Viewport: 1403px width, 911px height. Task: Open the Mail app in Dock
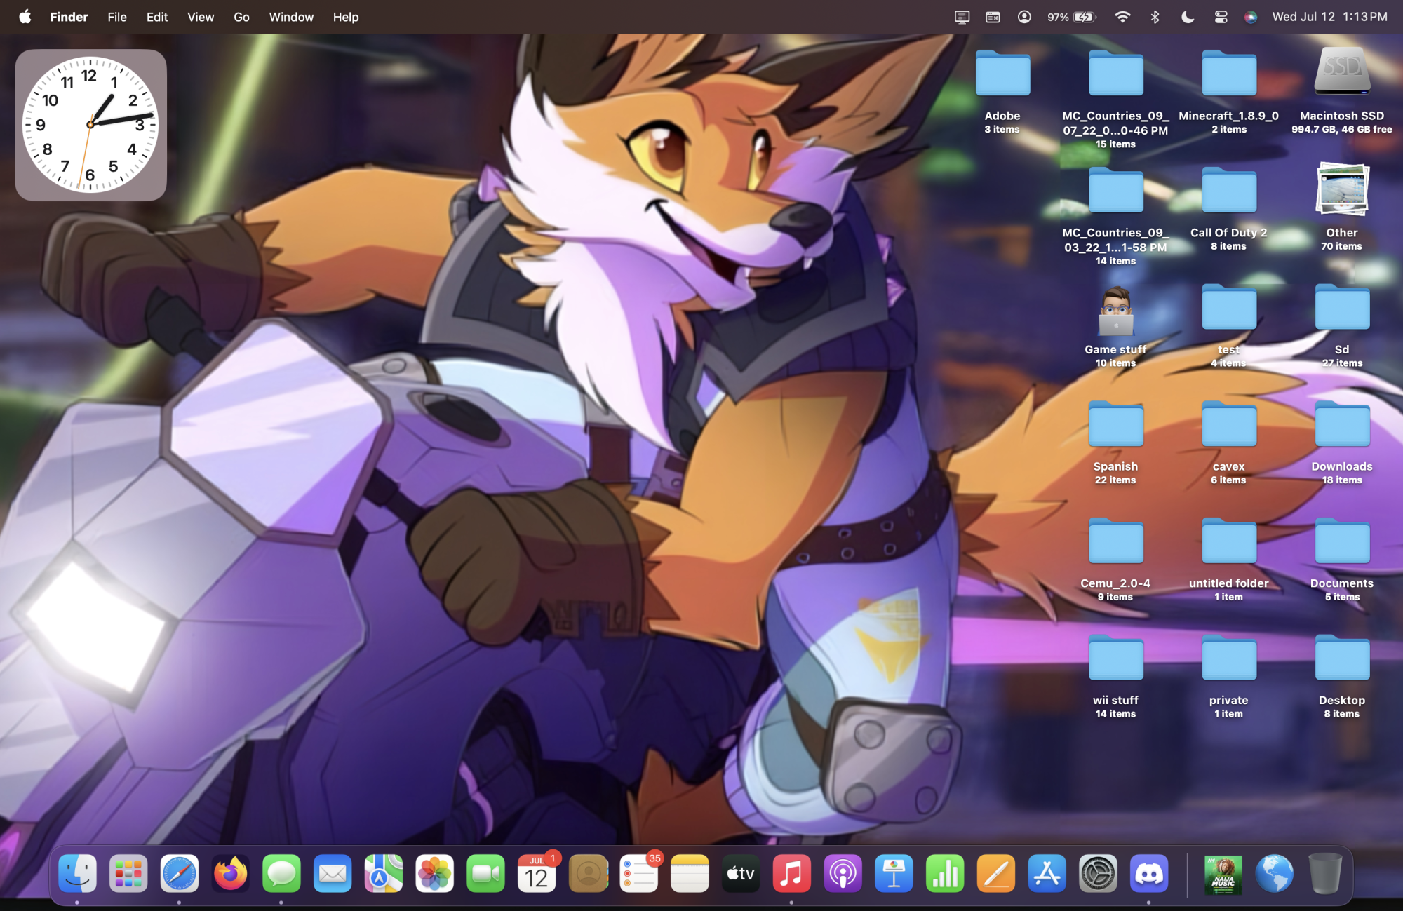(x=333, y=873)
